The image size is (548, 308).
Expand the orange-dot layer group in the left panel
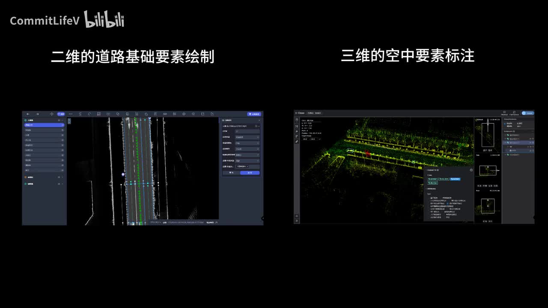click(62, 177)
